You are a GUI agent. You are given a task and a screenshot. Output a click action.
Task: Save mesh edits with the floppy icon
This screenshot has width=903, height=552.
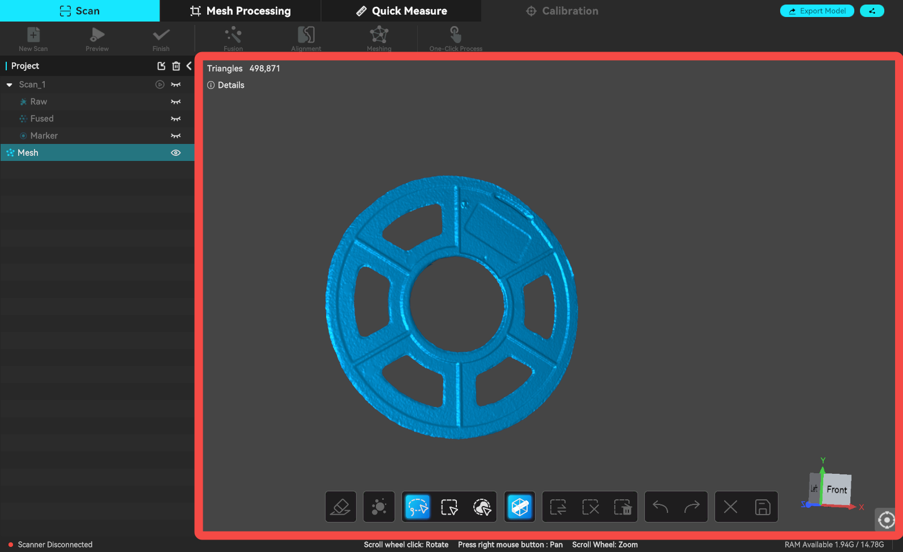coord(763,507)
